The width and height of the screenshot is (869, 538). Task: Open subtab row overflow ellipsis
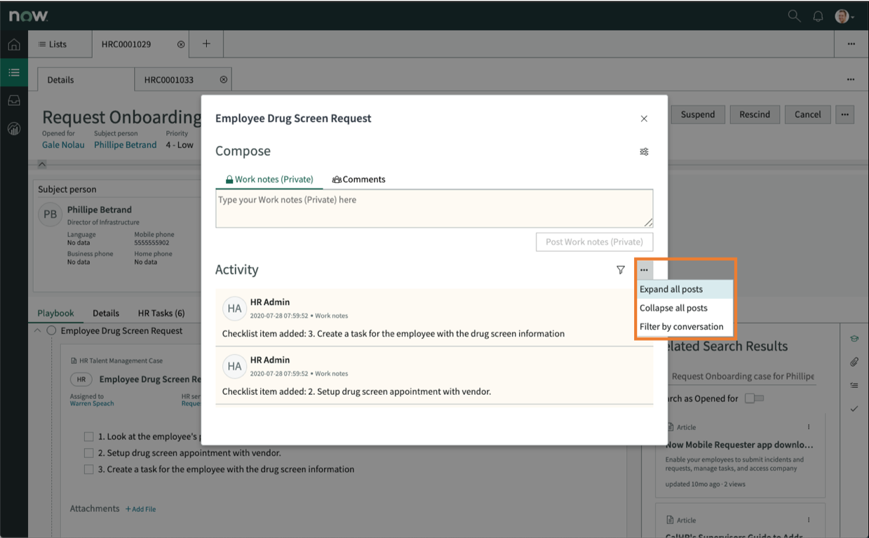(851, 79)
